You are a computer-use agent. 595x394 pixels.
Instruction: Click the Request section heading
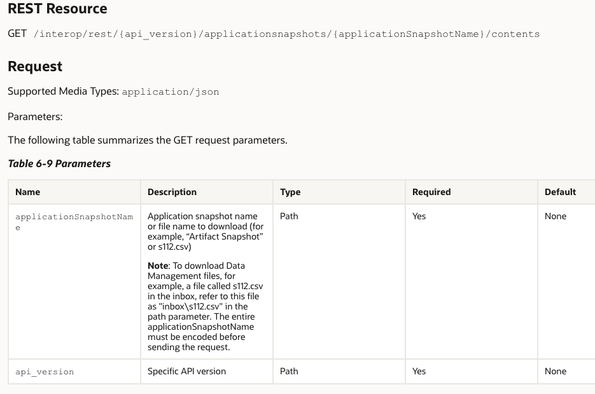click(x=35, y=66)
